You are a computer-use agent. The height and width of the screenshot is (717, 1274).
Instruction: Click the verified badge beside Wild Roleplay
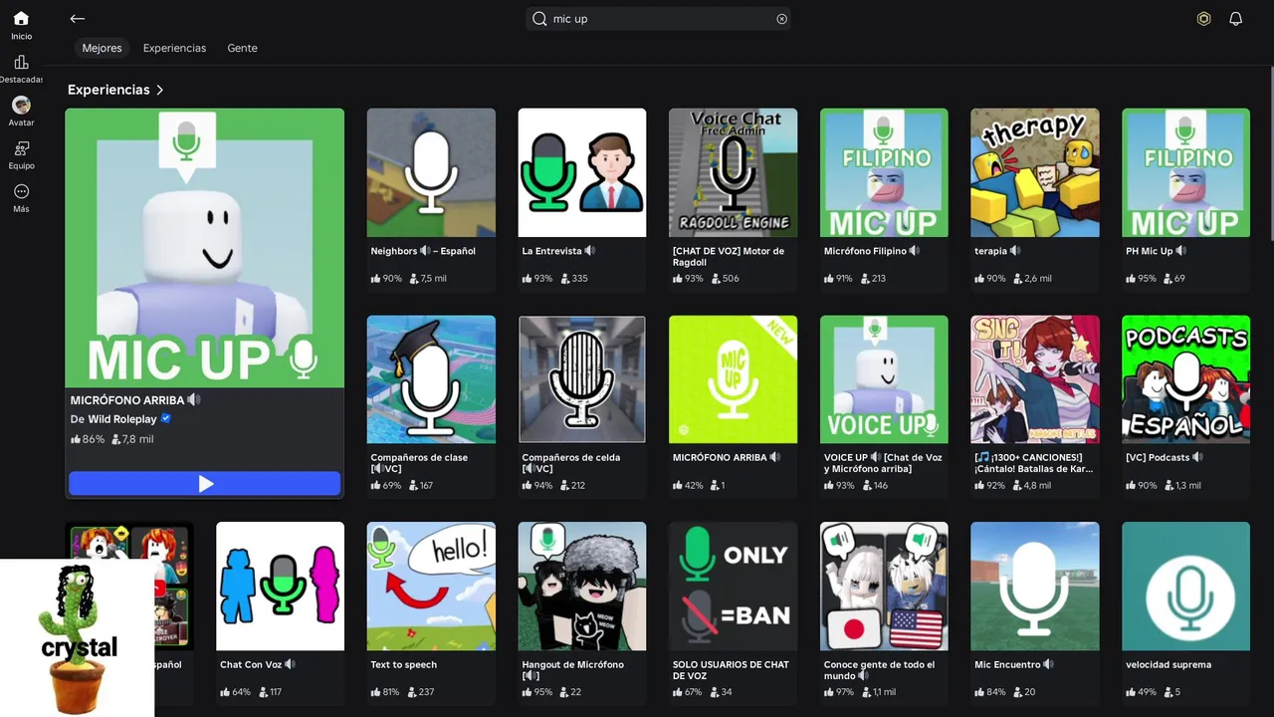click(x=166, y=418)
